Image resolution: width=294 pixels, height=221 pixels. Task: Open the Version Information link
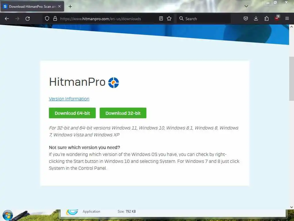click(69, 99)
